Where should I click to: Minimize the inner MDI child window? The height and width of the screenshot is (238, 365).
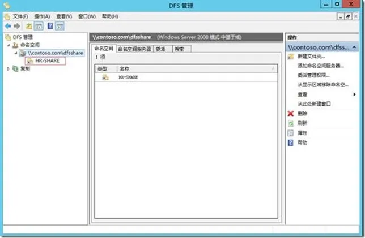341,16
